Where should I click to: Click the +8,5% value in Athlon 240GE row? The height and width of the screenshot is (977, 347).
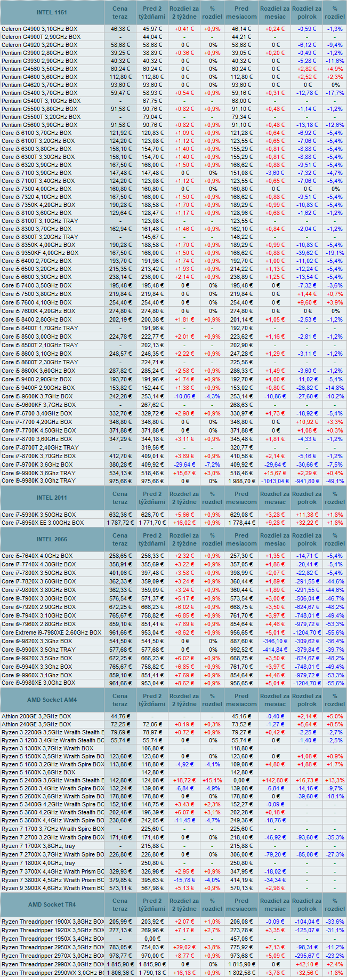point(335,724)
